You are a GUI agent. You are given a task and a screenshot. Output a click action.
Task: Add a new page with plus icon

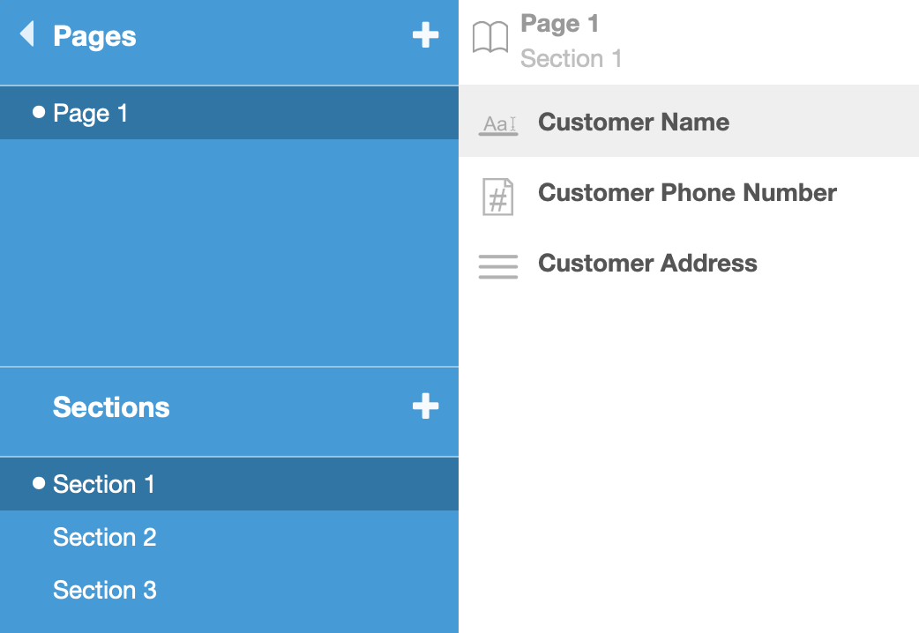tap(425, 35)
